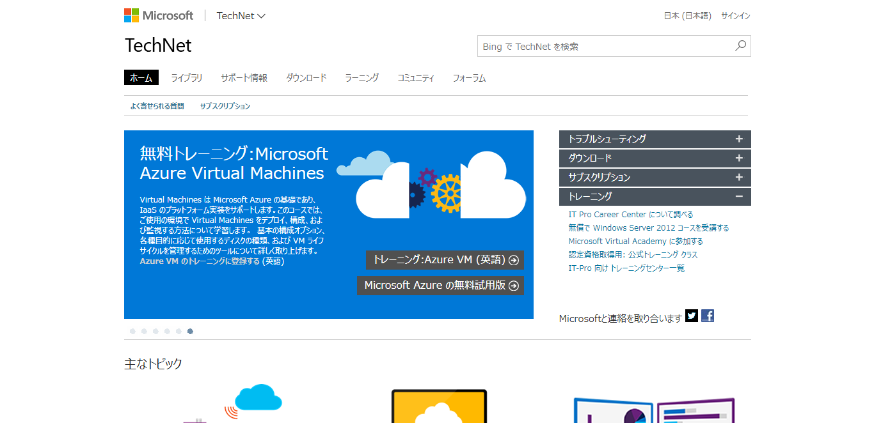This screenshot has width=874, height=423.
Task: Click the search magnifier icon
Action: tap(740, 46)
